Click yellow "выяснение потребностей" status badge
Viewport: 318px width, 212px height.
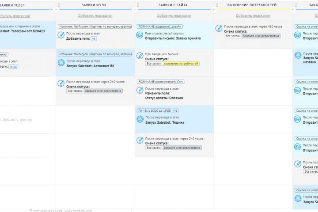click(x=181, y=64)
